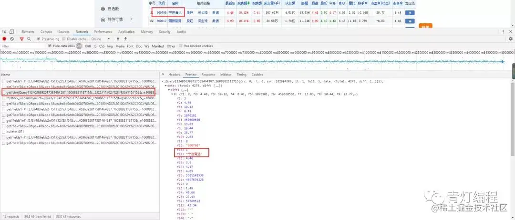The height and width of the screenshot is (220, 515).
Task: Select the bulletin1071 request row
Action: [x=80, y=131]
